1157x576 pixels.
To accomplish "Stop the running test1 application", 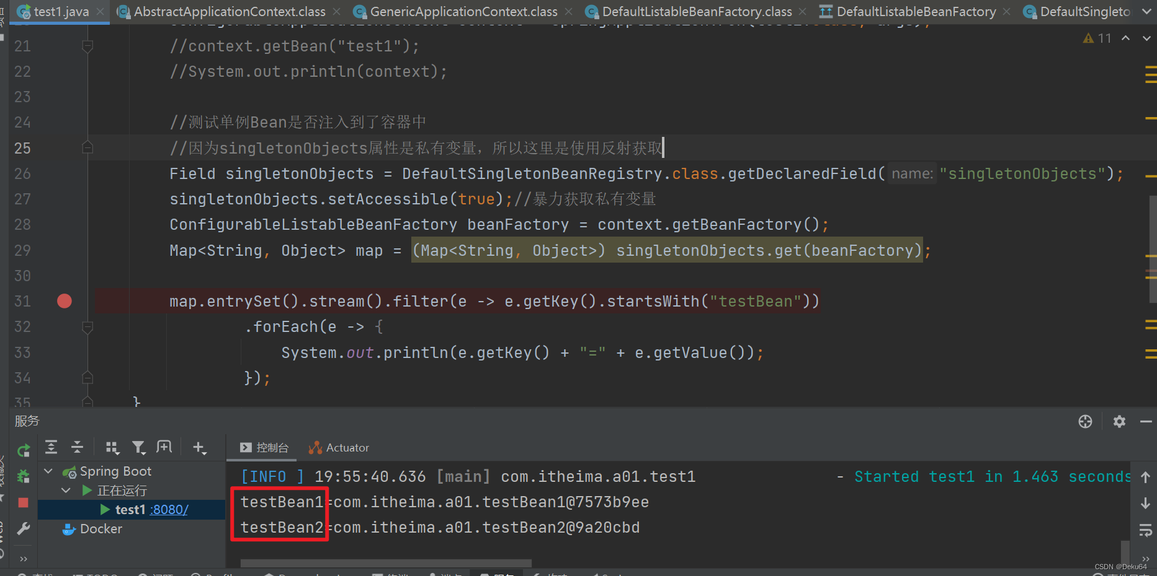I will (x=24, y=502).
